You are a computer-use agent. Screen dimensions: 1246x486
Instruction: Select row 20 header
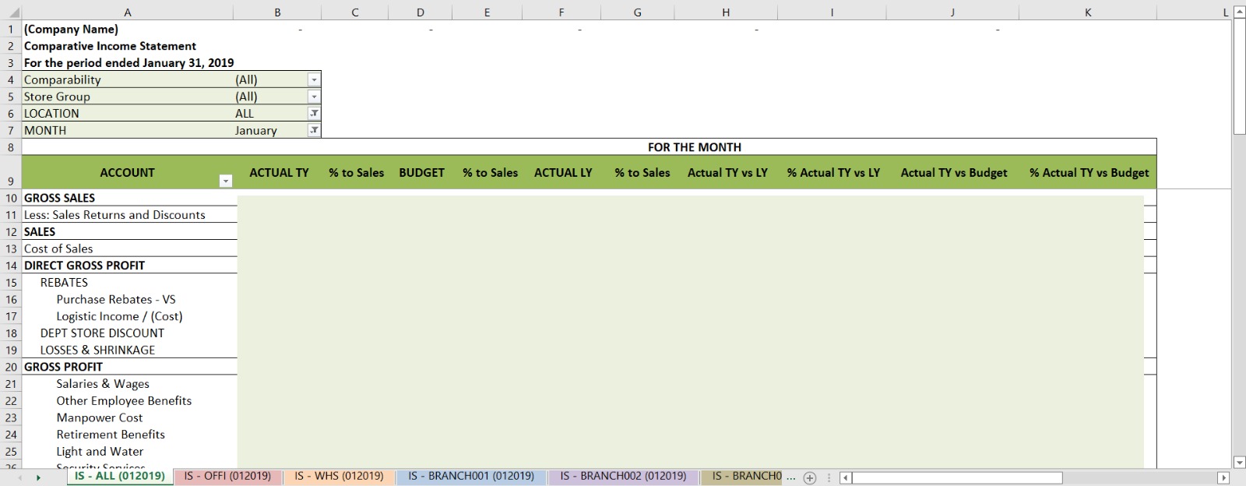(x=11, y=367)
